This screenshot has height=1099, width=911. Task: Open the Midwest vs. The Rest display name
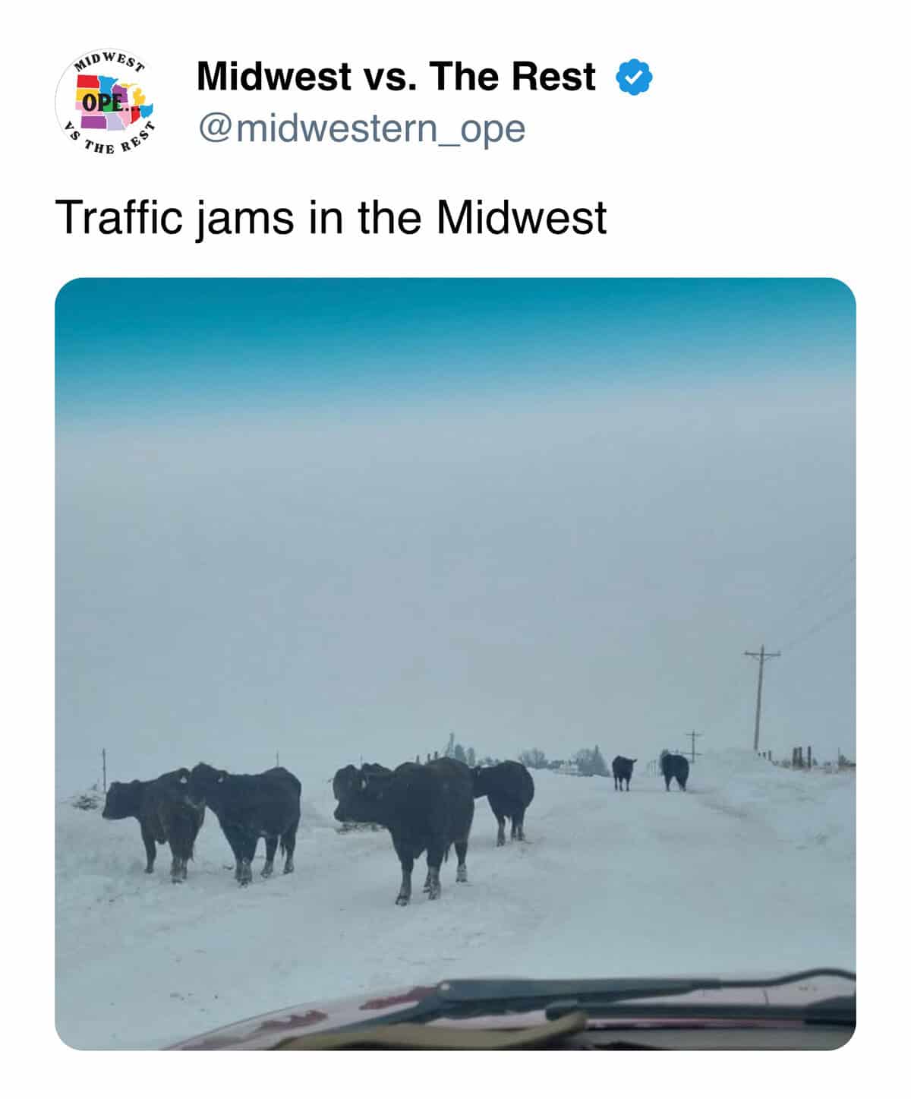coord(396,77)
